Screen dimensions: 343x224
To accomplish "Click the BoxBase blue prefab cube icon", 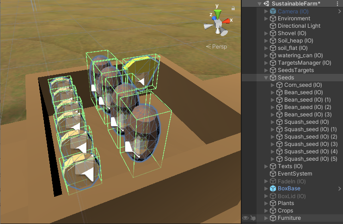I will pyautogui.click(x=273, y=188).
